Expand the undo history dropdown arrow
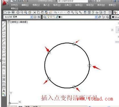 [x=59, y=12]
